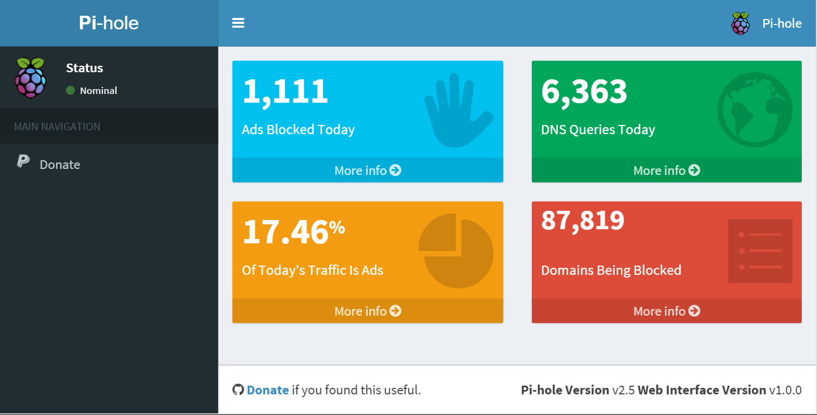The width and height of the screenshot is (817, 415).
Task: Click the green Nominal status dot
Action: tap(70, 90)
